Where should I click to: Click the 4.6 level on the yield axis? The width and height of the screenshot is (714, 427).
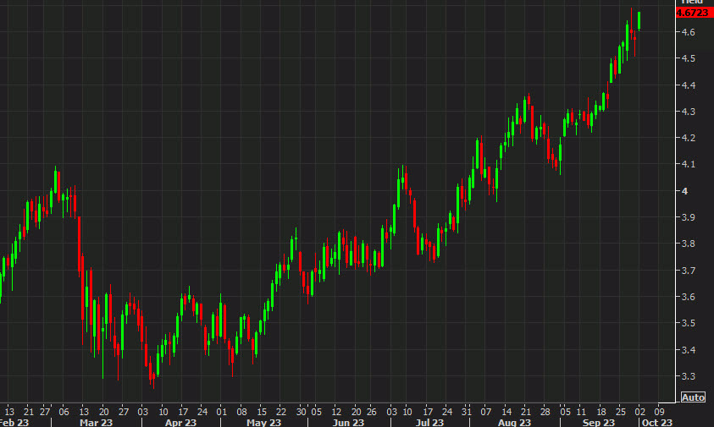tap(688, 32)
